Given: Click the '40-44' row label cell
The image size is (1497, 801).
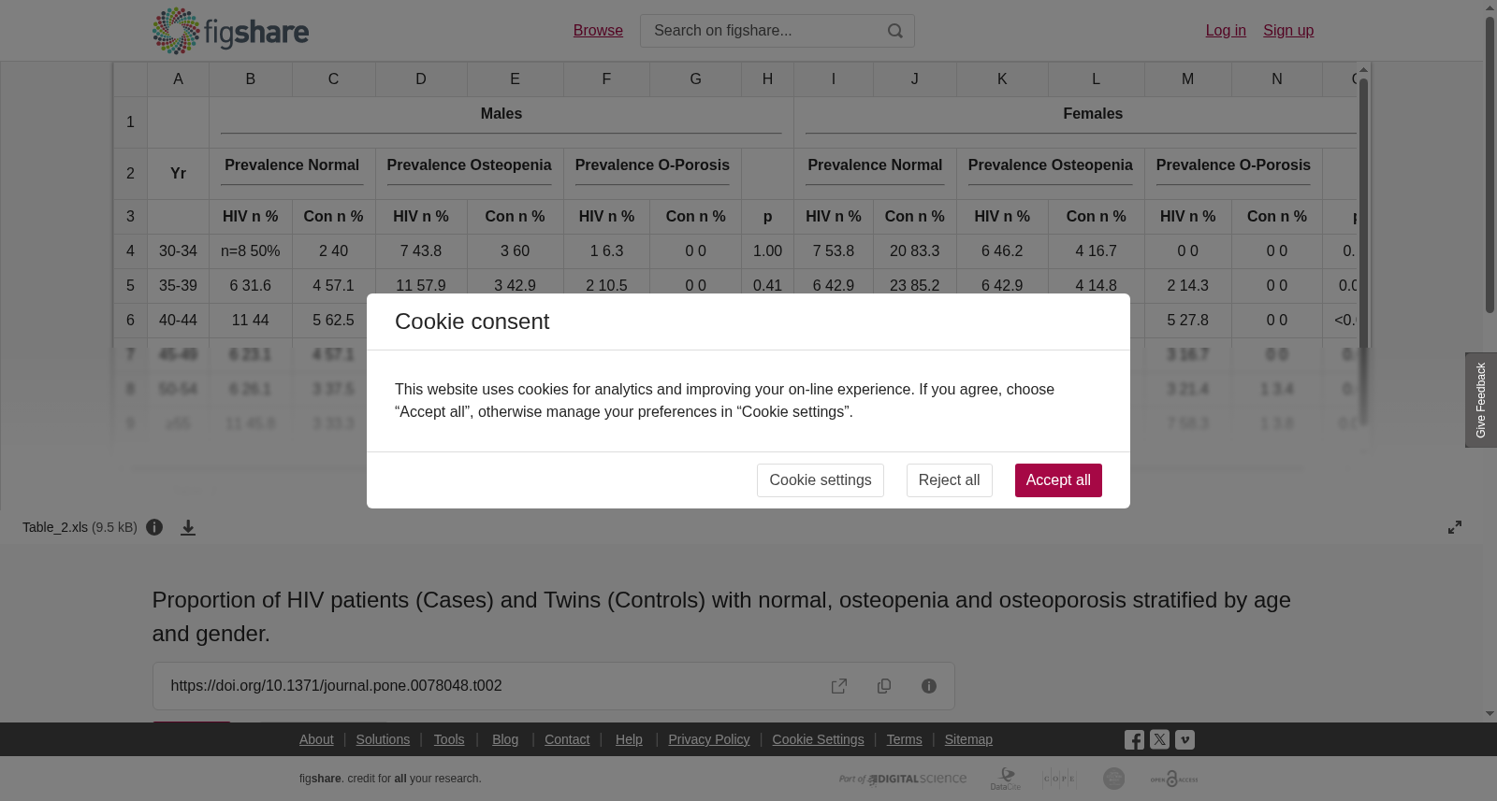Looking at the screenshot, I should click(x=178, y=321).
